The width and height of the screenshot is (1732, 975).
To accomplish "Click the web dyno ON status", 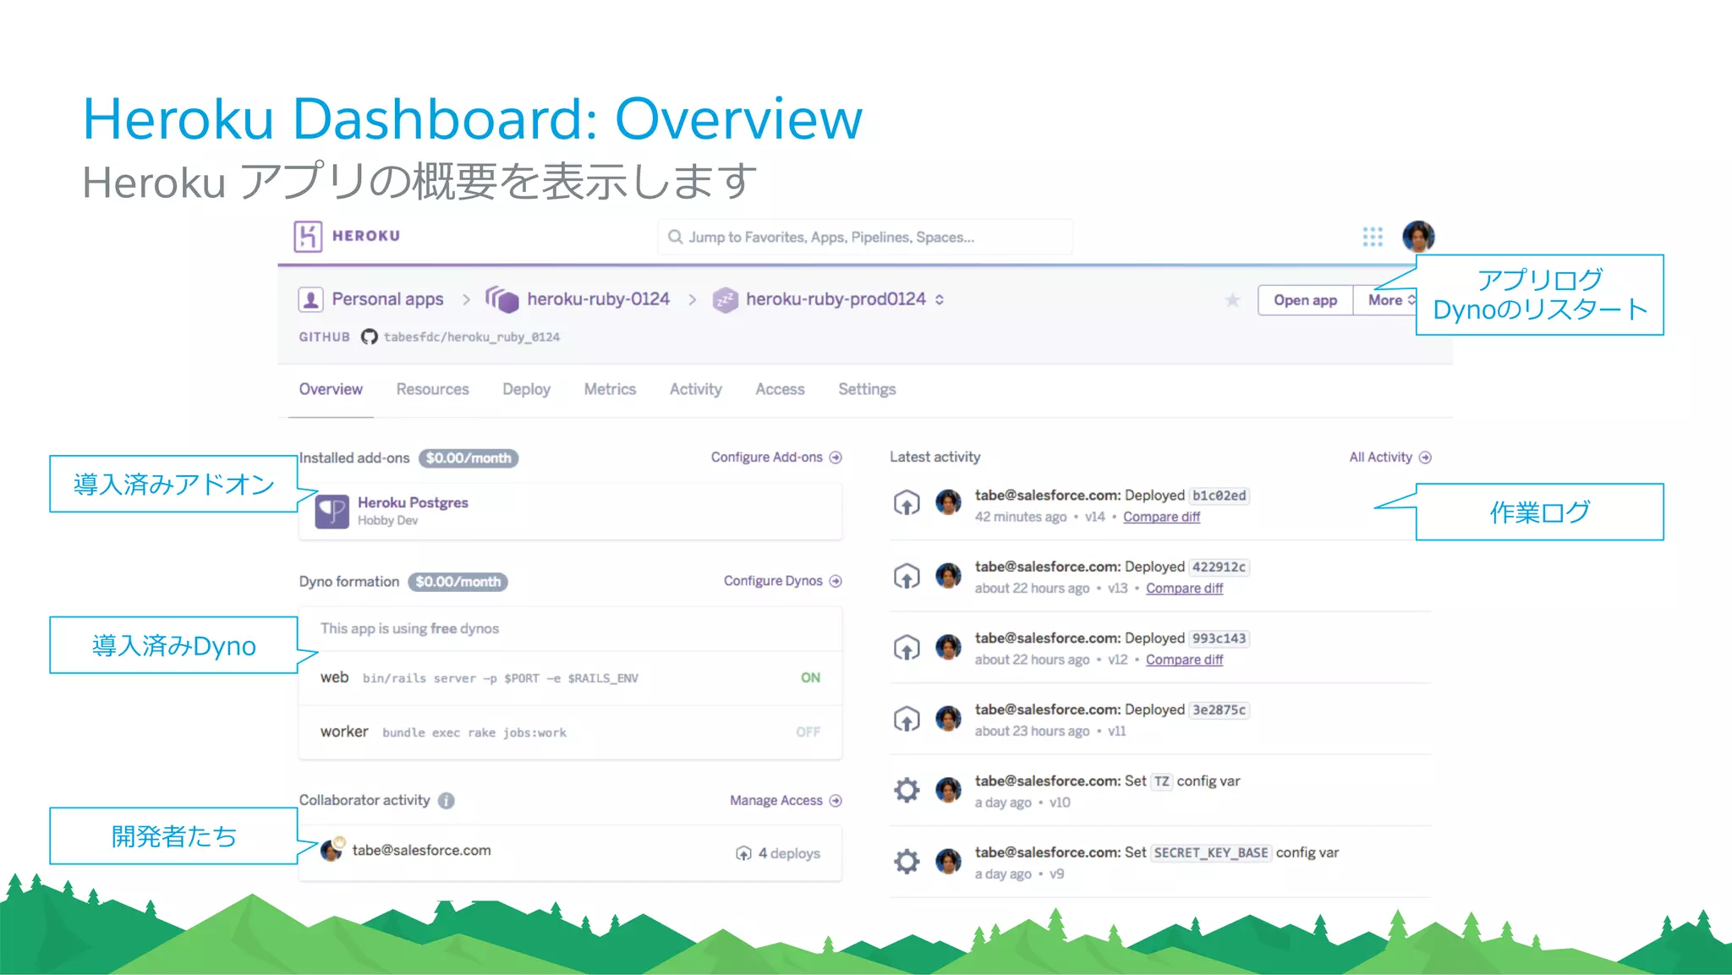I will (x=810, y=677).
